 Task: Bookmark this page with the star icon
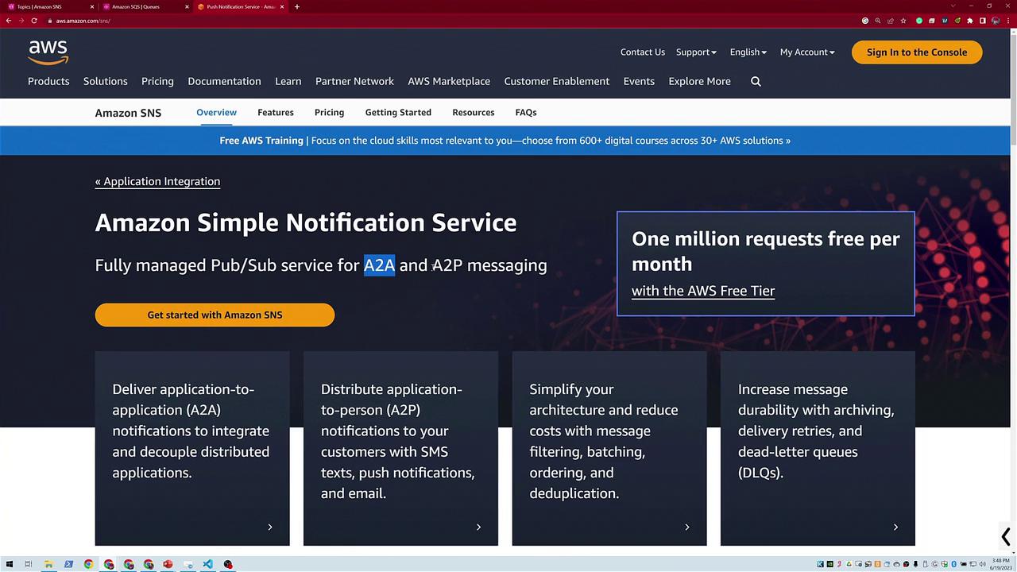(x=903, y=21)
